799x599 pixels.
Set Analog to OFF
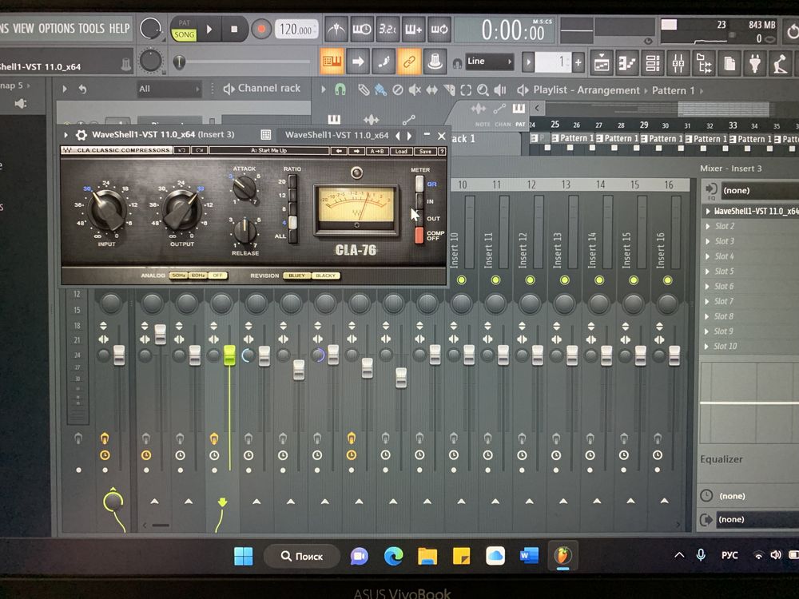pyautogui.click(x=217, y=276)
